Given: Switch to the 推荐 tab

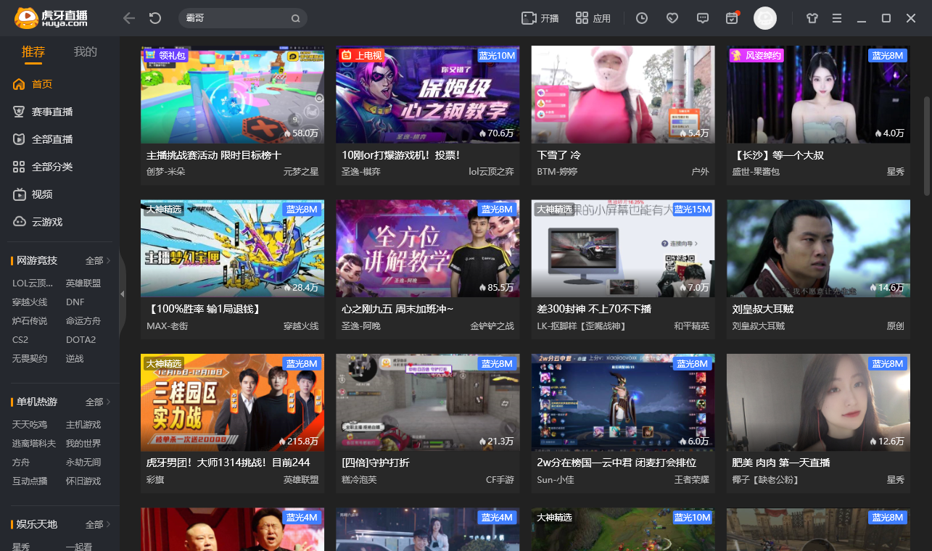Looking at the screenshot, I should pos(33,52).
